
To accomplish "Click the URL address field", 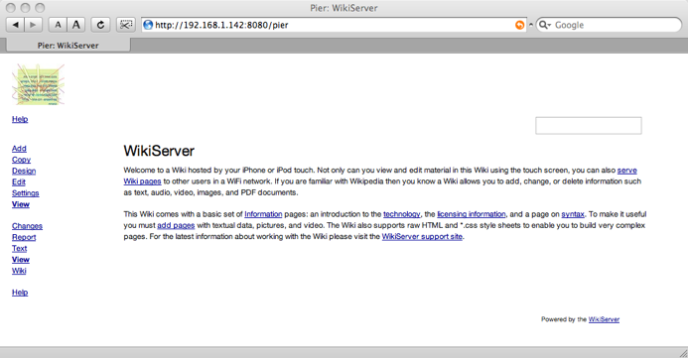I will tap(334, 25).
